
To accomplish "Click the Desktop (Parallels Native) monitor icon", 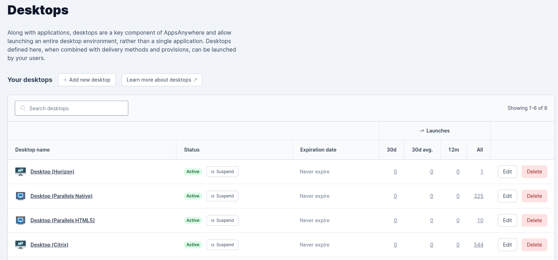I will [21, 196].
